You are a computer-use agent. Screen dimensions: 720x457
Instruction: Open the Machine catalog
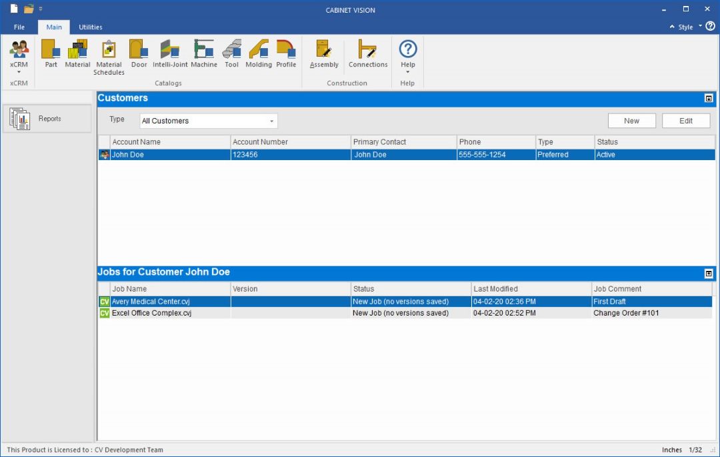204,54
